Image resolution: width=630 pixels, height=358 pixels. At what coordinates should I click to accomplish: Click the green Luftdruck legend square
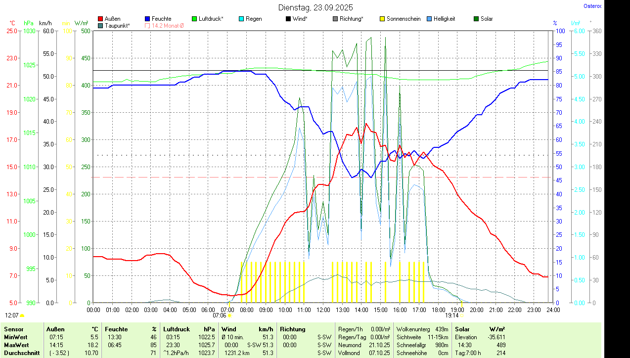[194, 19]
